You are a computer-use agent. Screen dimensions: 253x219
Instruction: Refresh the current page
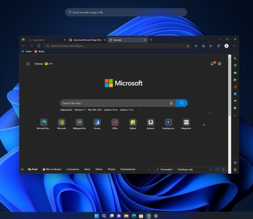point(39,46)
